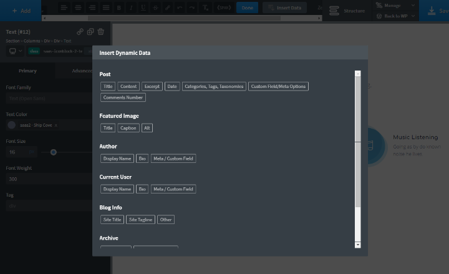Click the dialog vertical scrollbar thumb
Image resolution: width=449 pixels, height=274 pixels.
click(358, 142)
